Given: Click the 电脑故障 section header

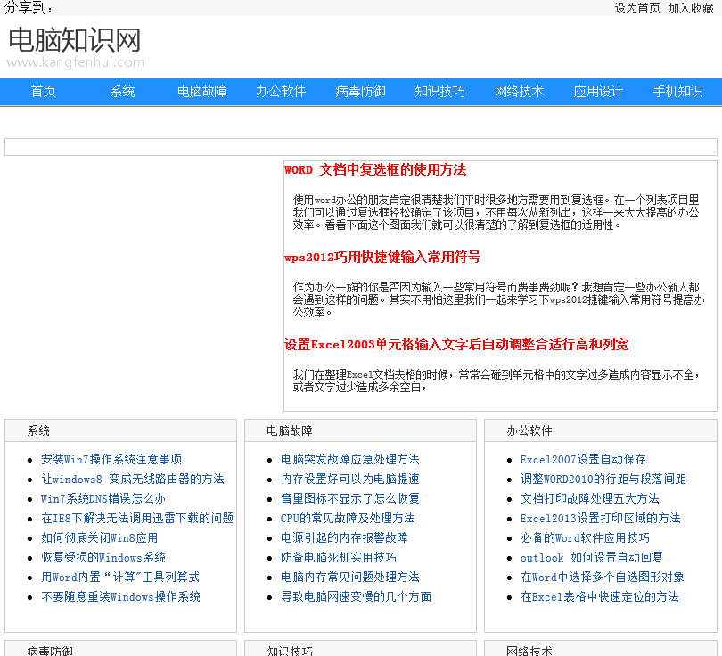Looking at the screenshot, I should 290,430.
